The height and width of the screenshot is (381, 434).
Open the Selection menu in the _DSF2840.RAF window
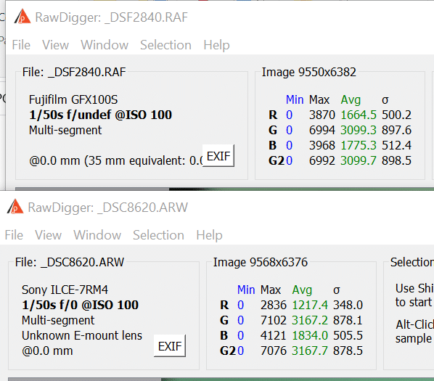[165, 45]
